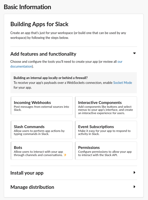
Task: Click the Permissions description about Slack API
Action: (105, 153)
